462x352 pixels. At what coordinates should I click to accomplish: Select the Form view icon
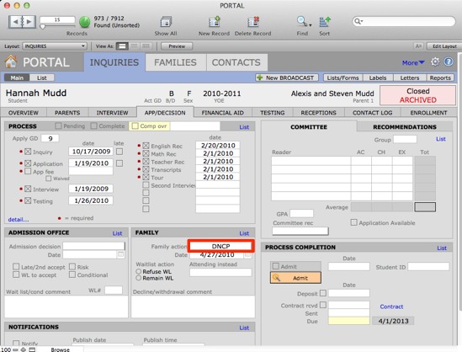(122, 46)
